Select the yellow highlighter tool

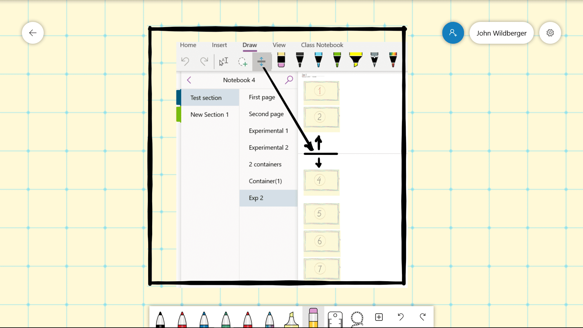291,319
